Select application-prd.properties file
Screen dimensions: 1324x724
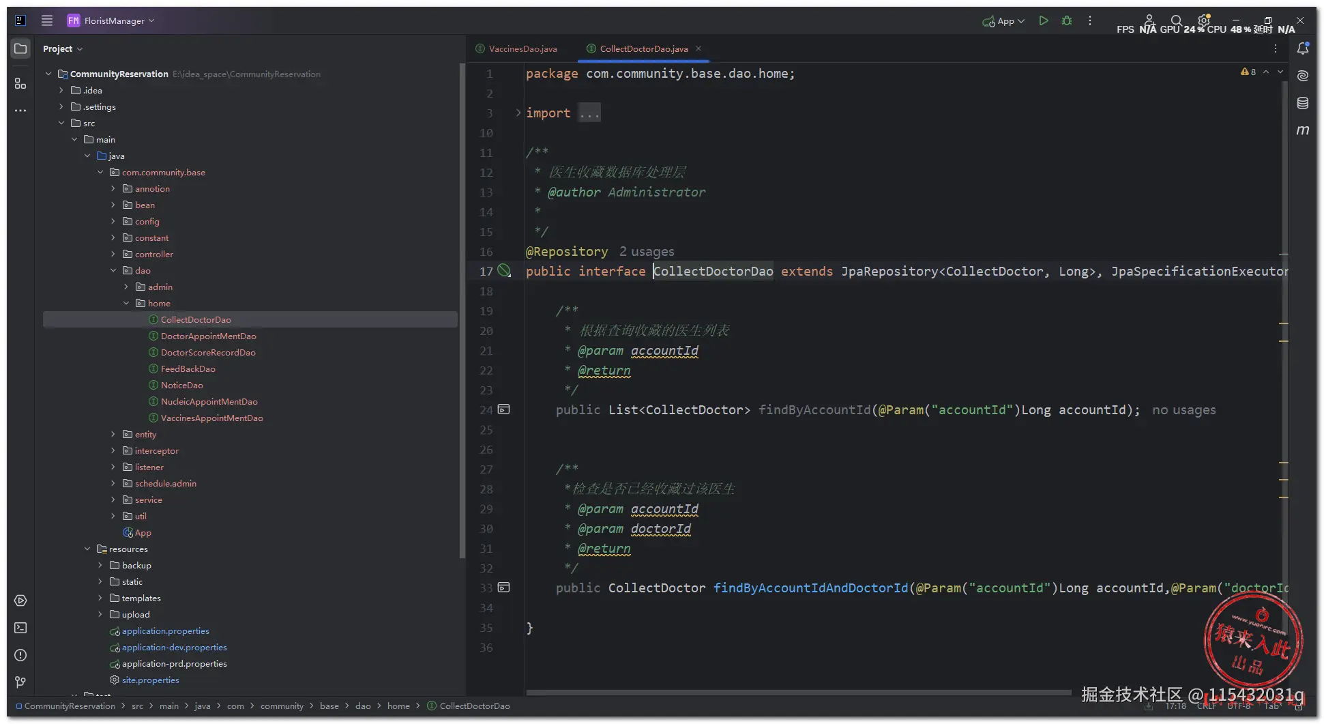(x=174, y=663)
